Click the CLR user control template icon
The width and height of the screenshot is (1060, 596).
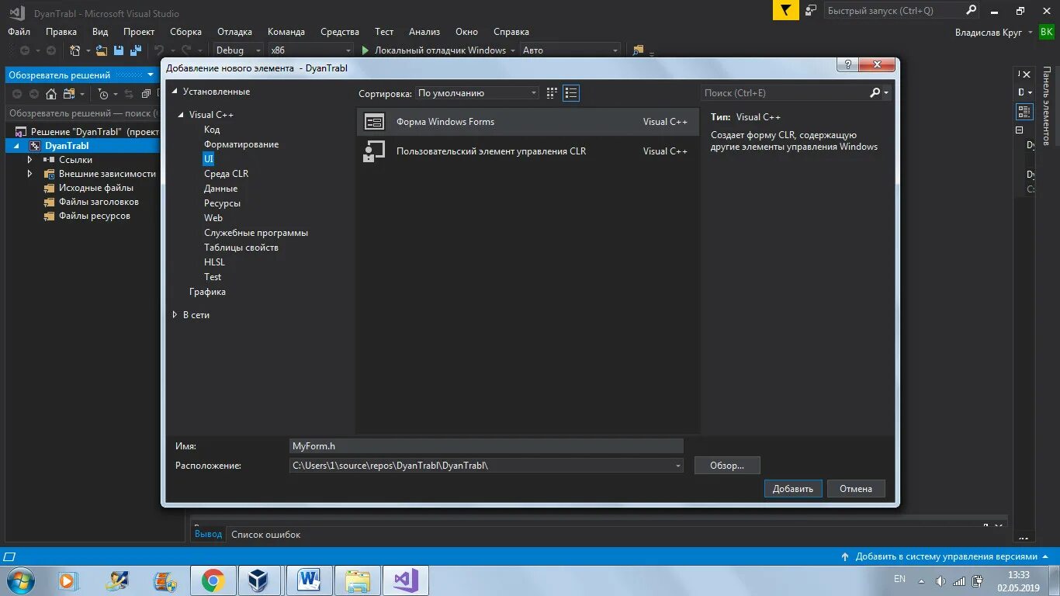[x=374, y=151]
